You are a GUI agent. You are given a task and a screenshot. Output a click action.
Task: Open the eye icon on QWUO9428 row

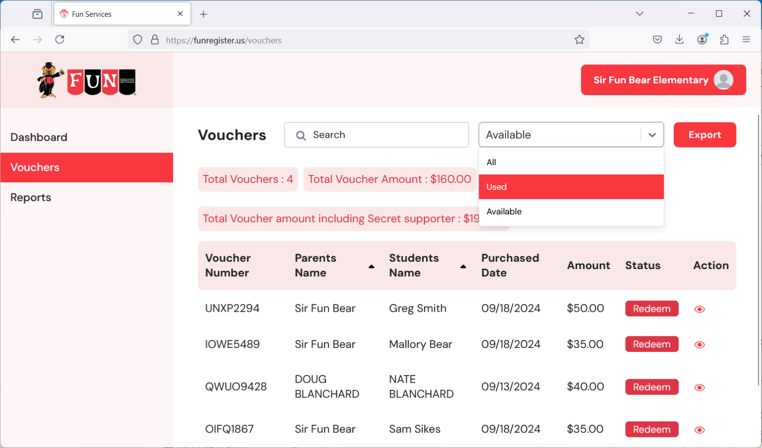[699, 387]
